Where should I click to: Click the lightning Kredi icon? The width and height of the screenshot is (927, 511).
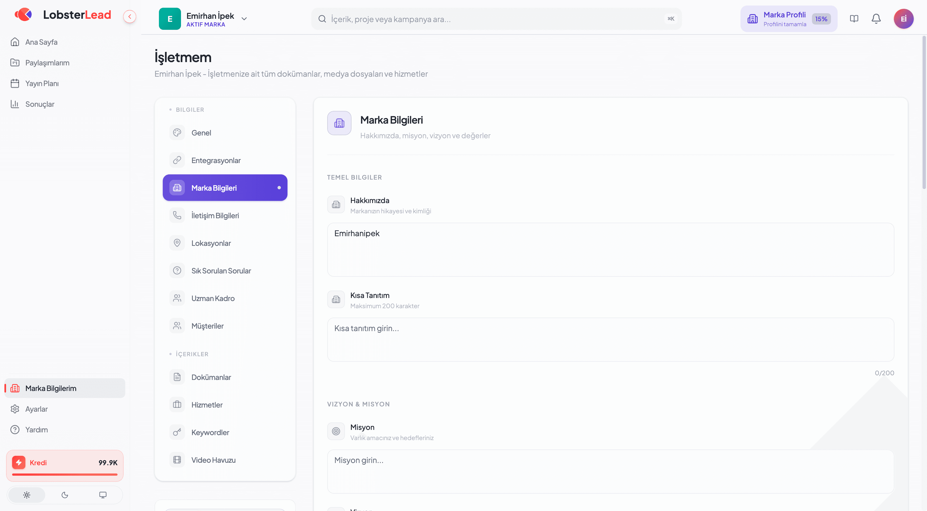tap(19, 462)
